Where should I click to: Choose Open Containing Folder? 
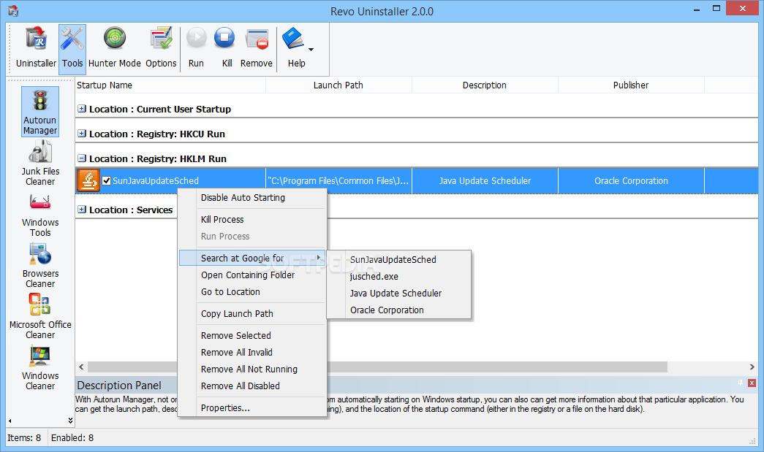pos(252,275)
